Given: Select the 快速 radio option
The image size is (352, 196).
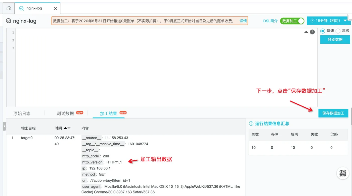Looking at the screenshot, I should (x=323, y=31).
